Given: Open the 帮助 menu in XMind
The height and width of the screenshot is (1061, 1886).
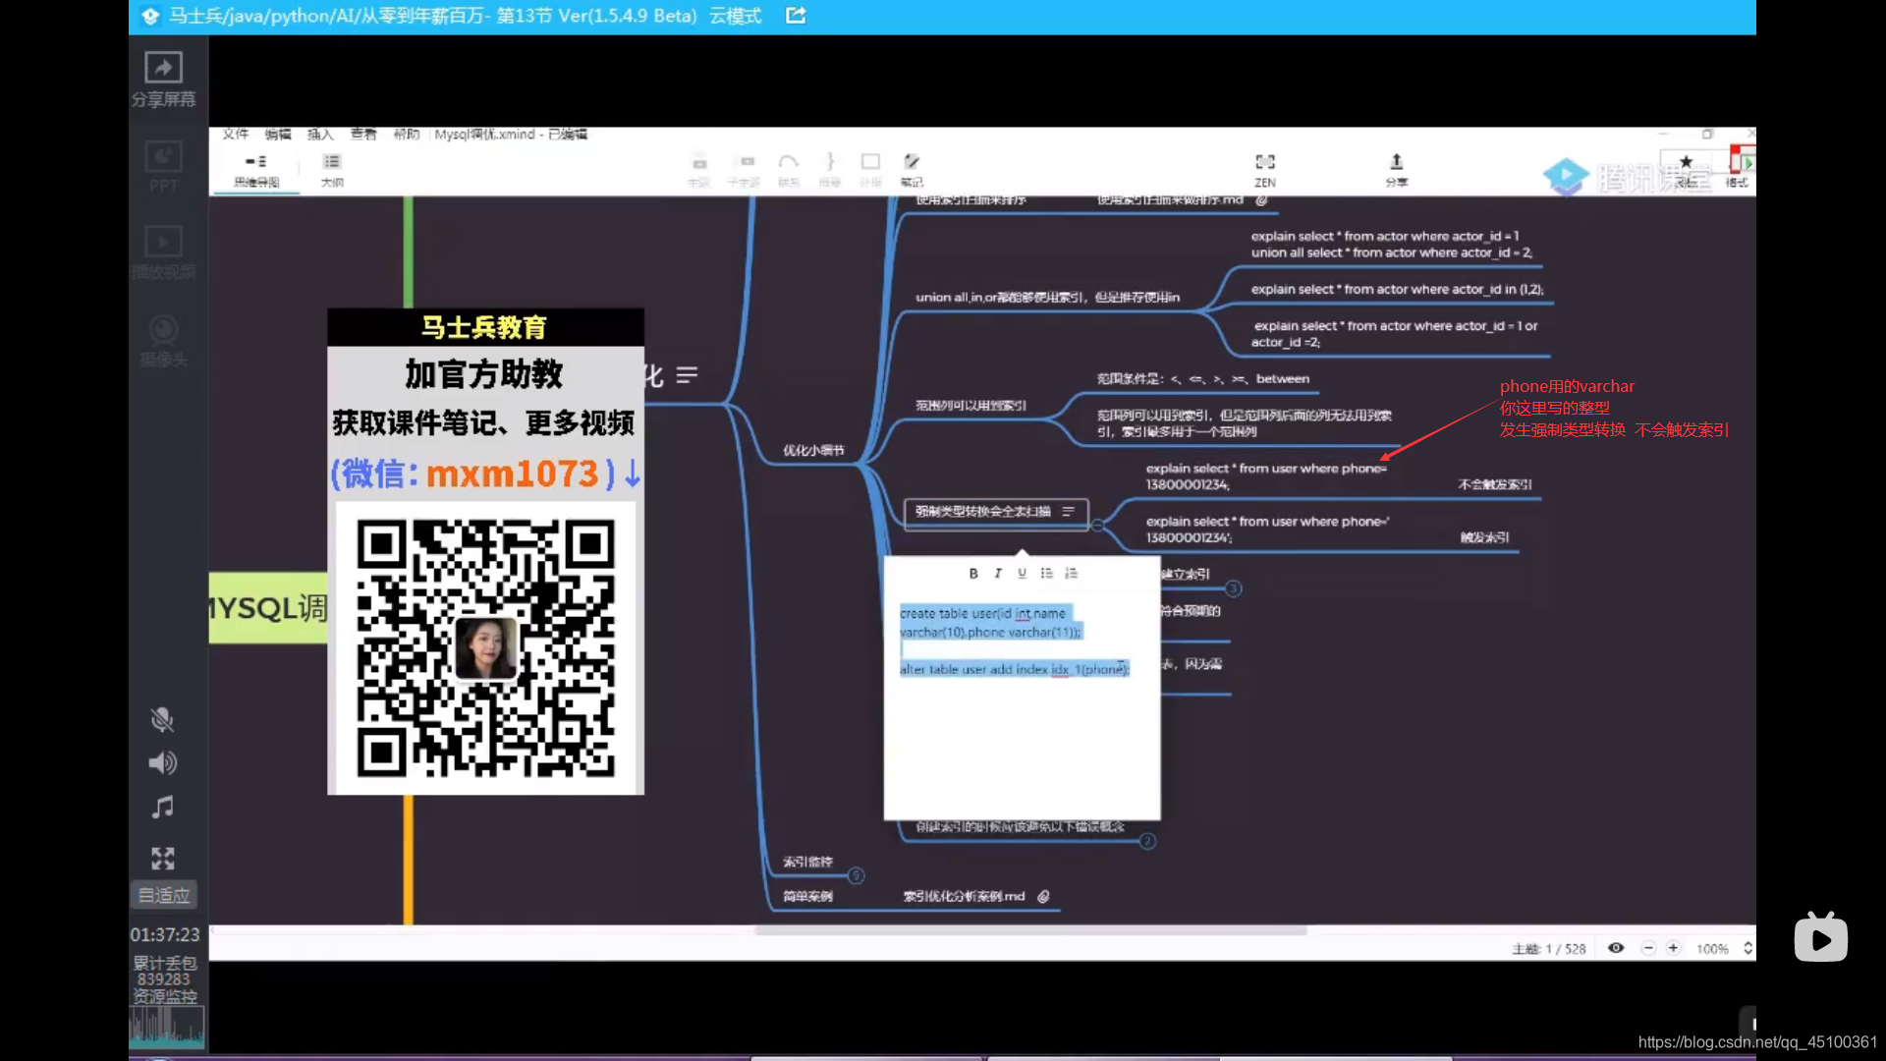Looking at the screenshot, I should 406,135.
